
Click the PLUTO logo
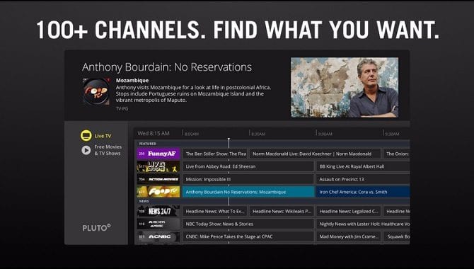[x=96, y=227]
